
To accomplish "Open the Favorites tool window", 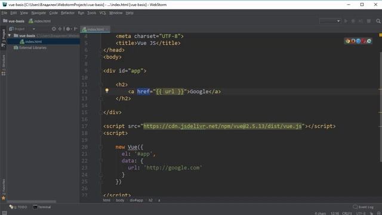I will click(x=4, y=189).
